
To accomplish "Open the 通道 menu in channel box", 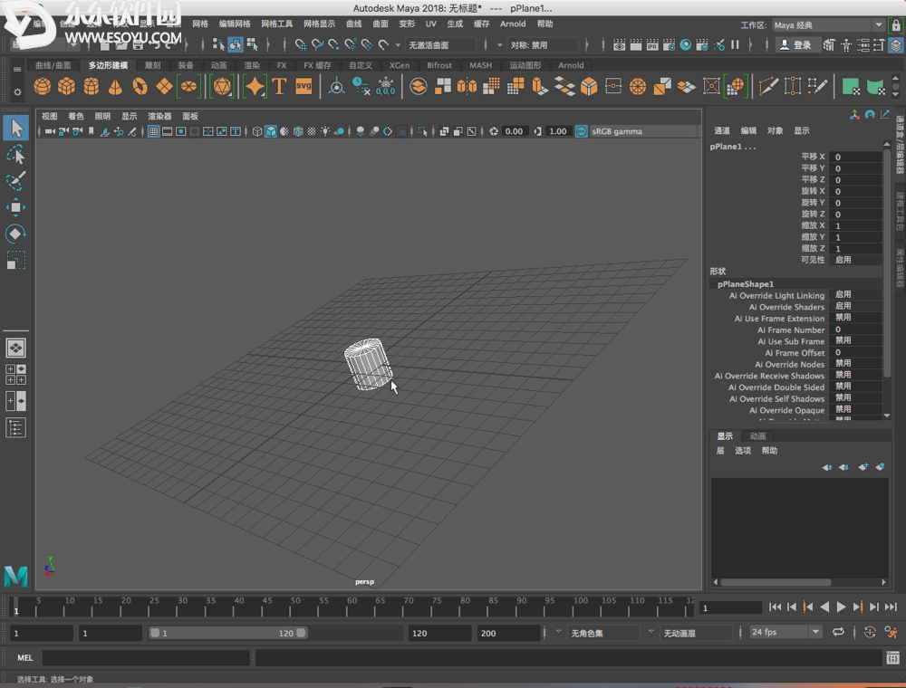I will (722, 130).
